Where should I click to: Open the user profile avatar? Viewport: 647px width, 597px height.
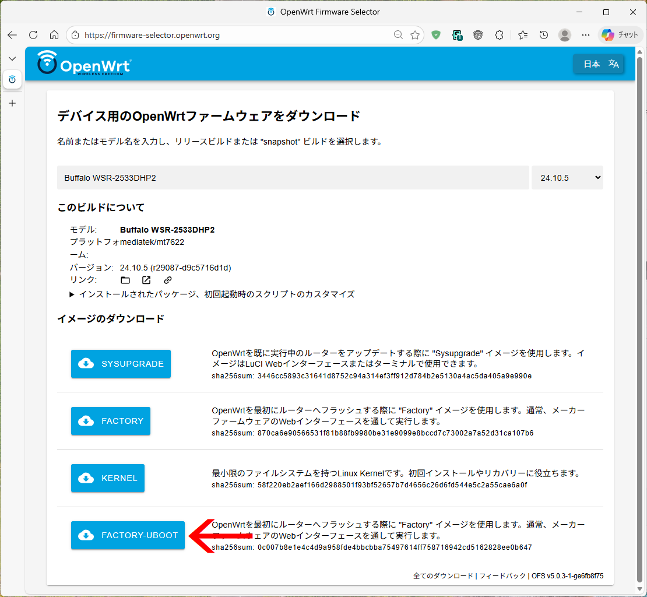tap(564, 35)
